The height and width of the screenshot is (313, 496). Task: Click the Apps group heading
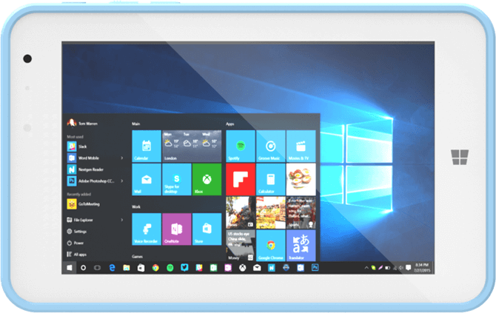[230, 124]
